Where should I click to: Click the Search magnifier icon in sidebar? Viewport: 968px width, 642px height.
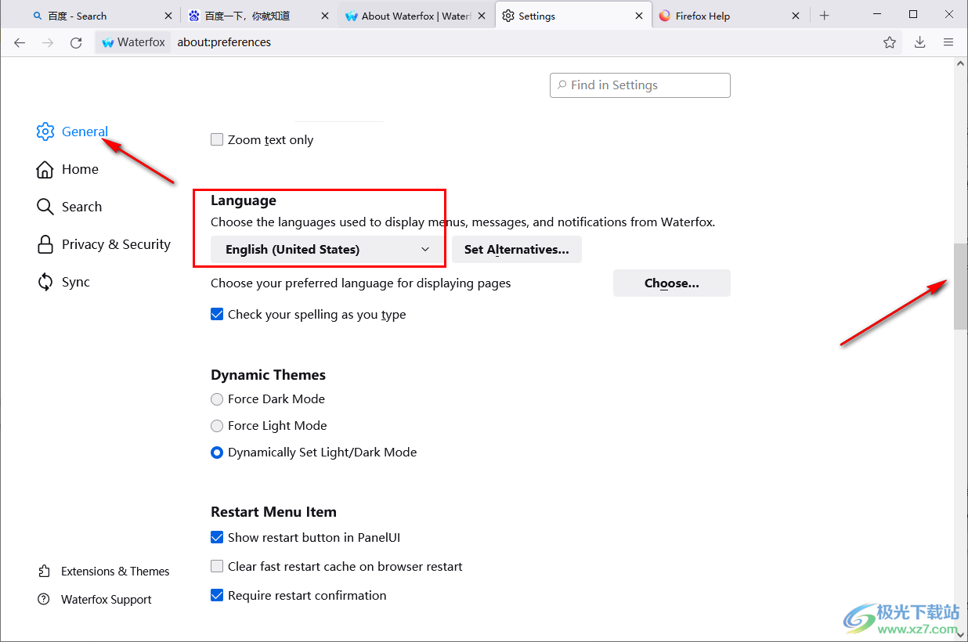[45, 207]
